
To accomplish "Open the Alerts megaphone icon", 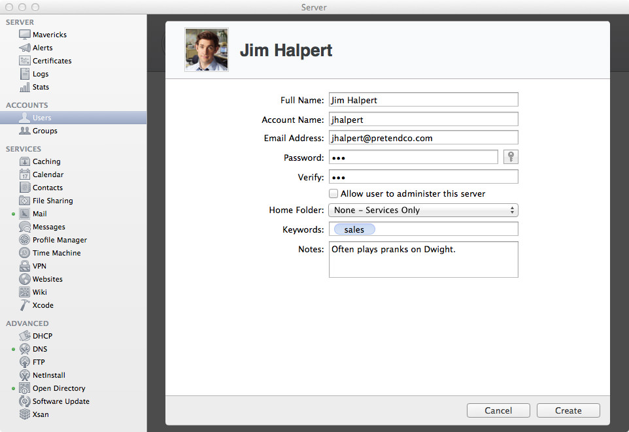I will (x=24, y=48).
